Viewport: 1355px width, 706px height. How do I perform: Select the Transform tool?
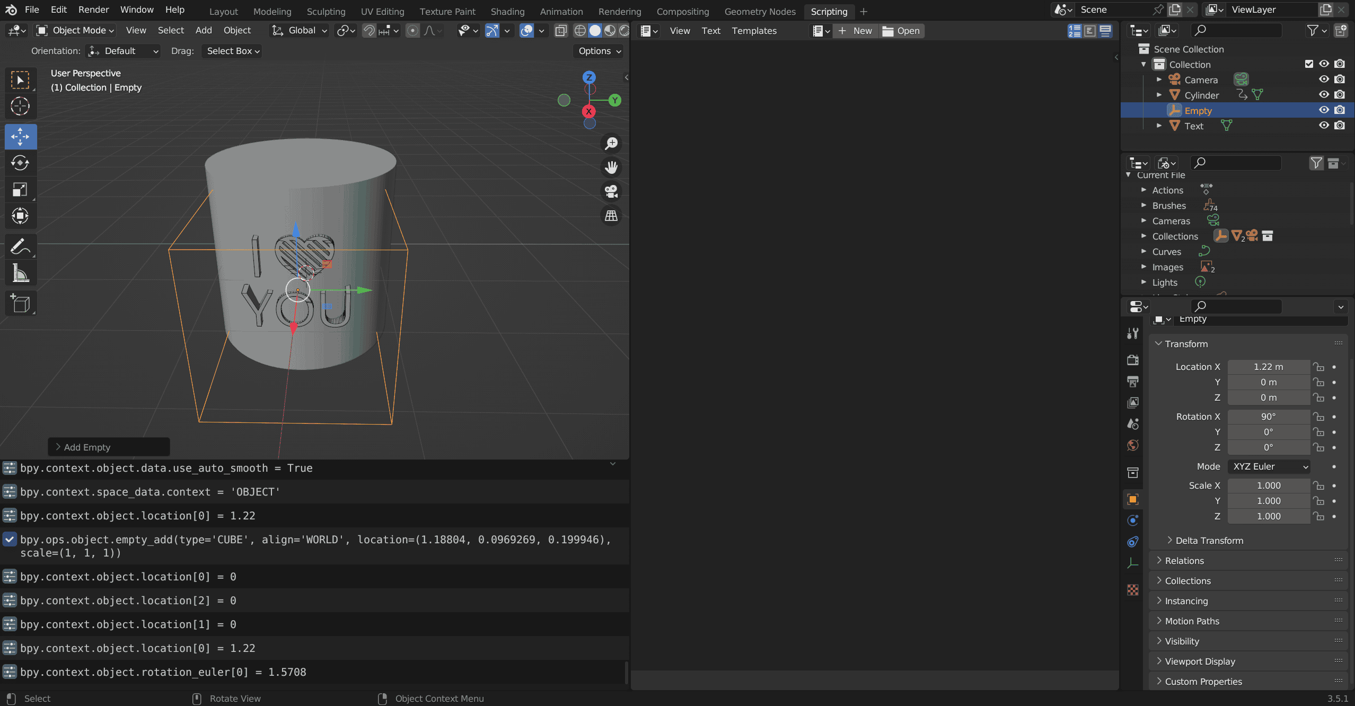point(20,216)
